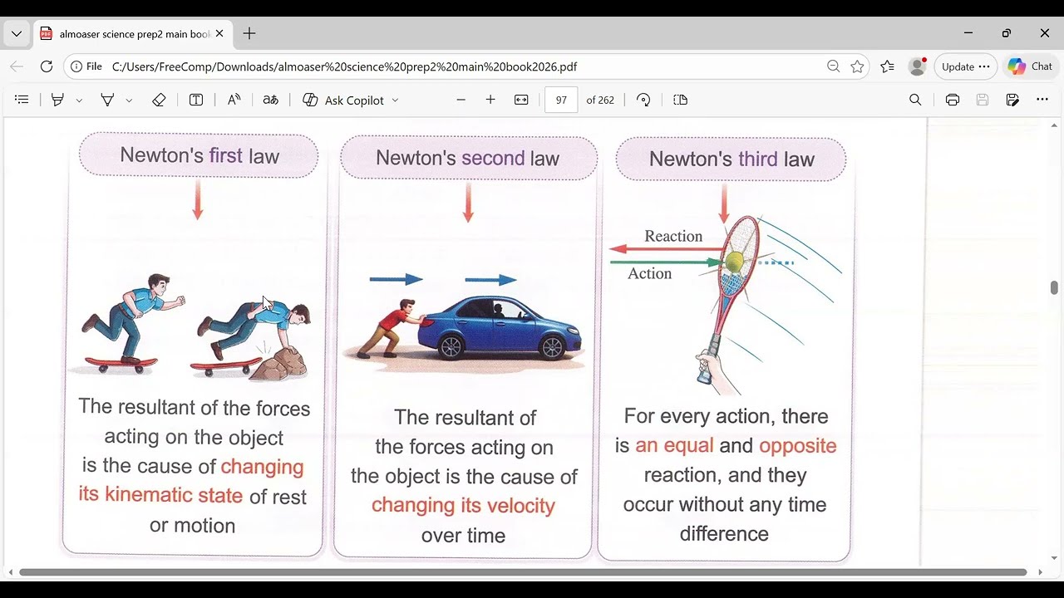Open the browser profile avatar

click(917, 66)
